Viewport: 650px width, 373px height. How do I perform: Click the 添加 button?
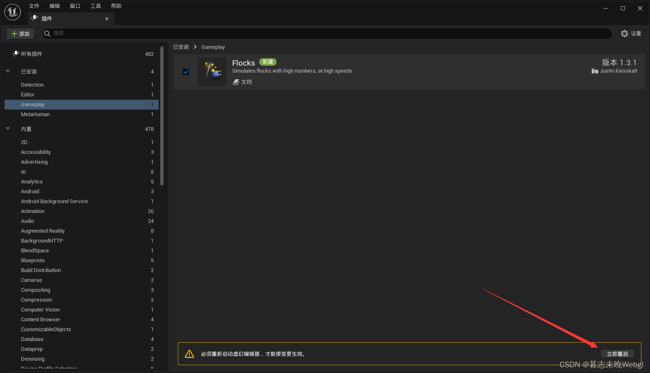tap(21, 34)
